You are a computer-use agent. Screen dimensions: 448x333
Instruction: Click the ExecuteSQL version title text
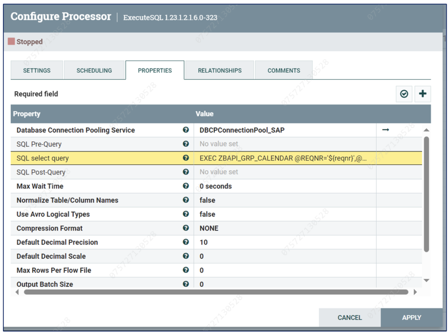(x=170, y=18)
